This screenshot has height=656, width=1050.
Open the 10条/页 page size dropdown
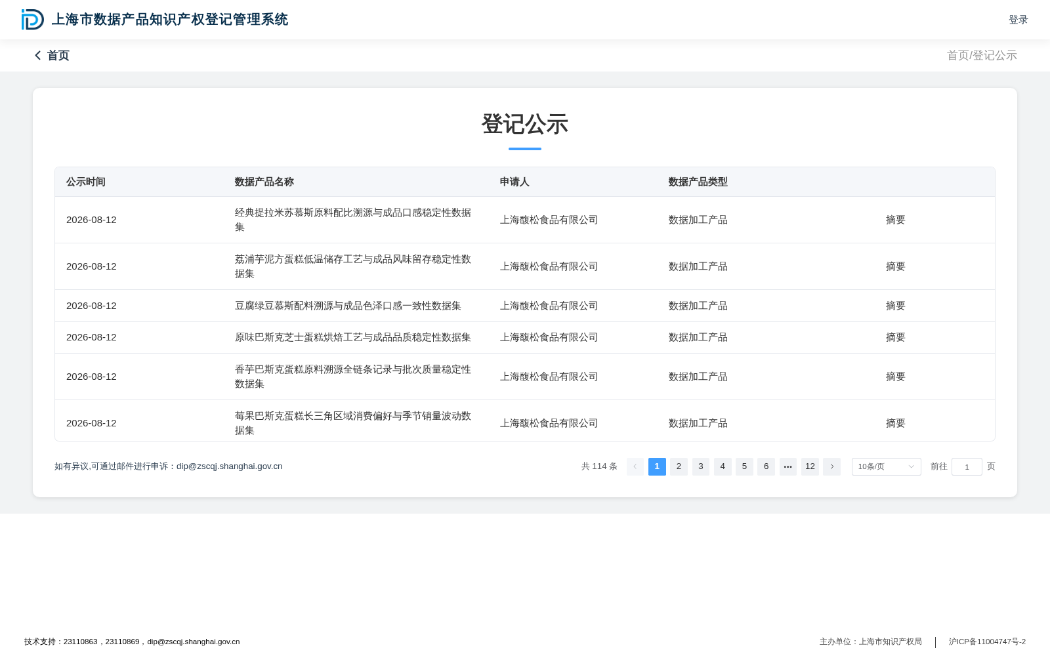click(886, 466)
